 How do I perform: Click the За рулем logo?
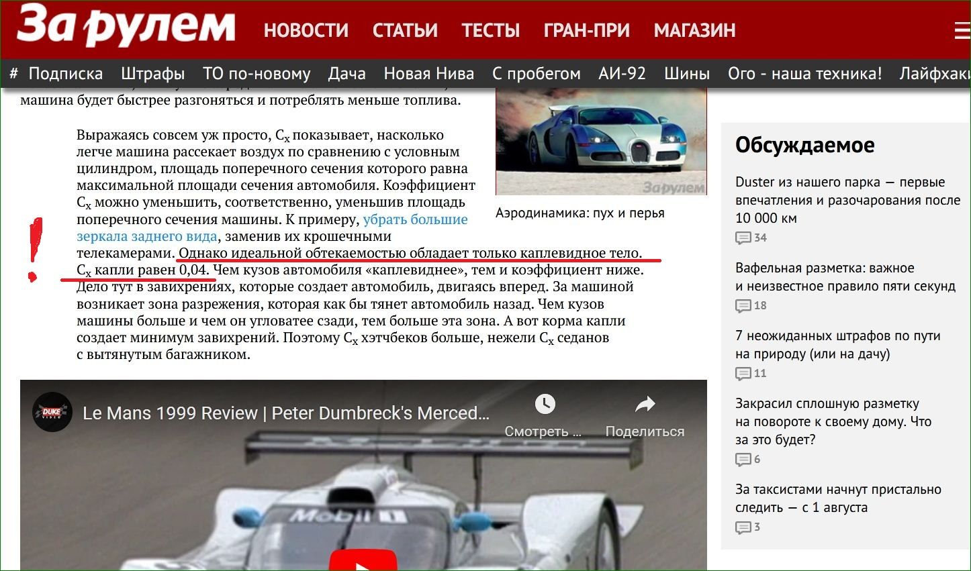127,27
